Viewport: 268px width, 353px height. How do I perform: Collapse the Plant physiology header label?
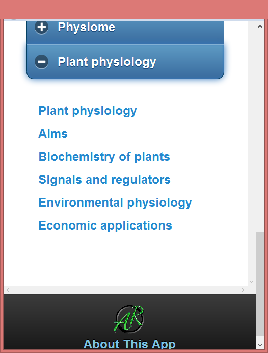pos(107,62)
